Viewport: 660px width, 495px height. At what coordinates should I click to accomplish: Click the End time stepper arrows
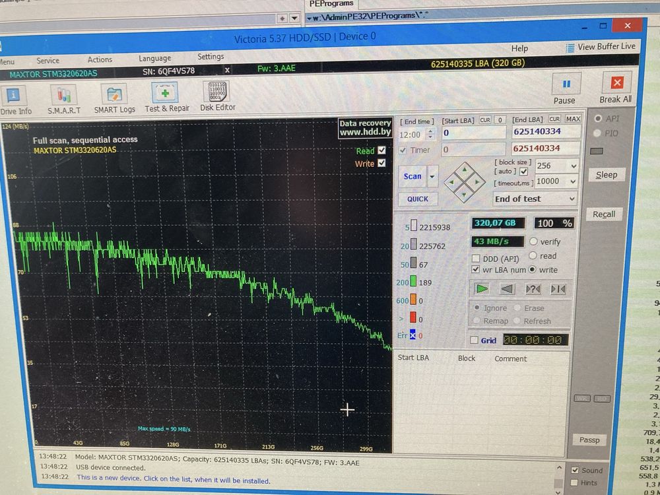point(430,135)
